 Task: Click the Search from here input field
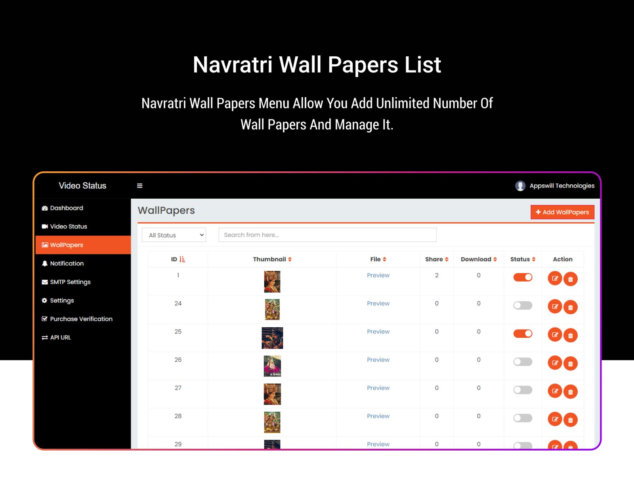click(x=327, y=235)
